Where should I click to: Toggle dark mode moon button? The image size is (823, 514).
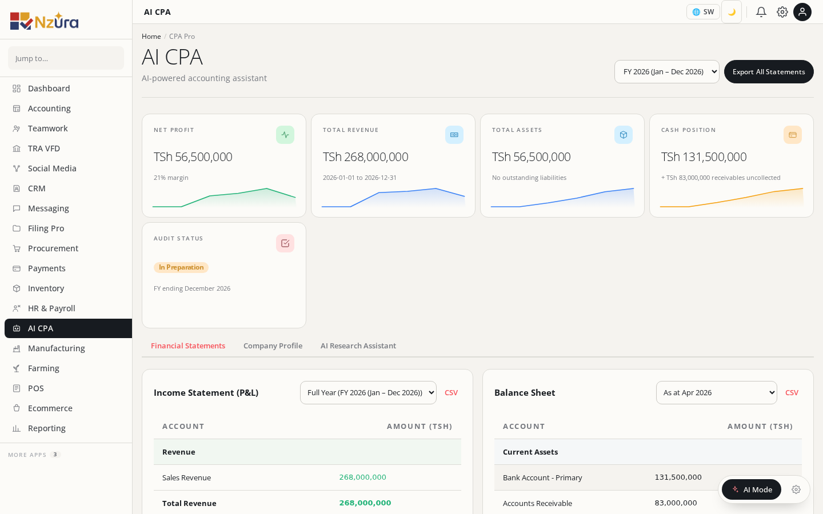pos(732,12)
